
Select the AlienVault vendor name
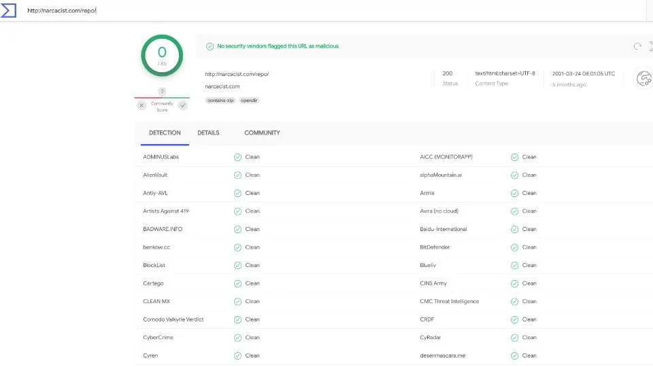coord(155,175)
